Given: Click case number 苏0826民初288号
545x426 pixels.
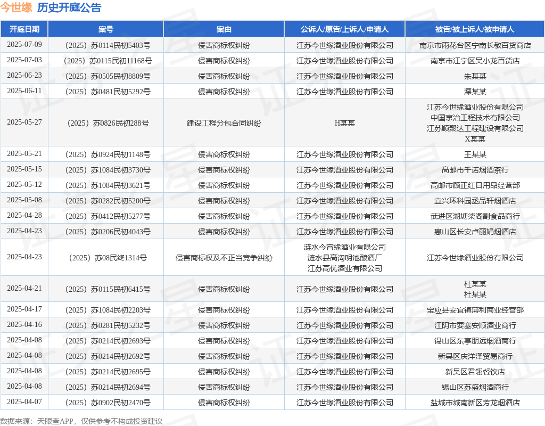Looking at the screenshot, I should pos(108,123).
